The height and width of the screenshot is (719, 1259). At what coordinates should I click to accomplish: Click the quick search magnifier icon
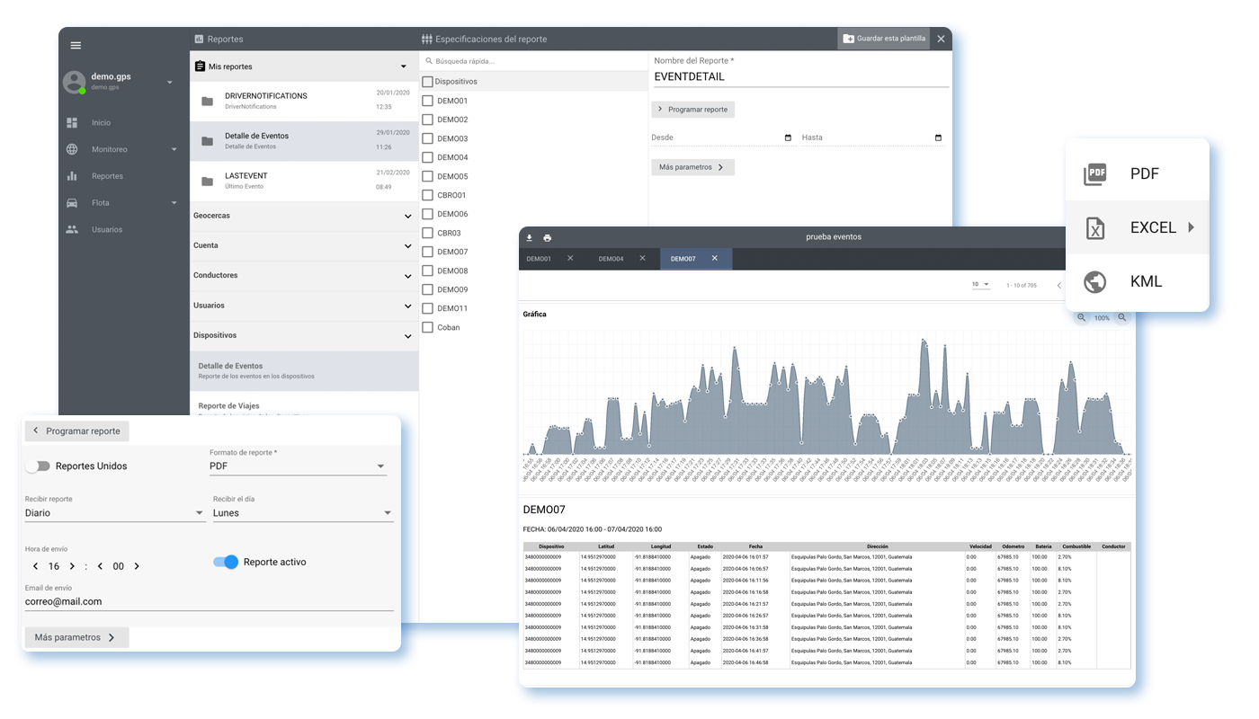429,61
